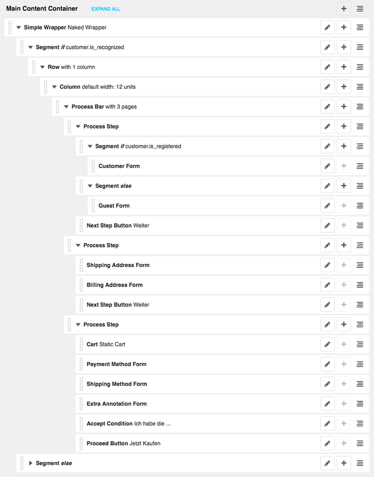
Task: Click the pencil icon for Proceed Button Jetzt Kaufen
Action: tap(327, 443)
